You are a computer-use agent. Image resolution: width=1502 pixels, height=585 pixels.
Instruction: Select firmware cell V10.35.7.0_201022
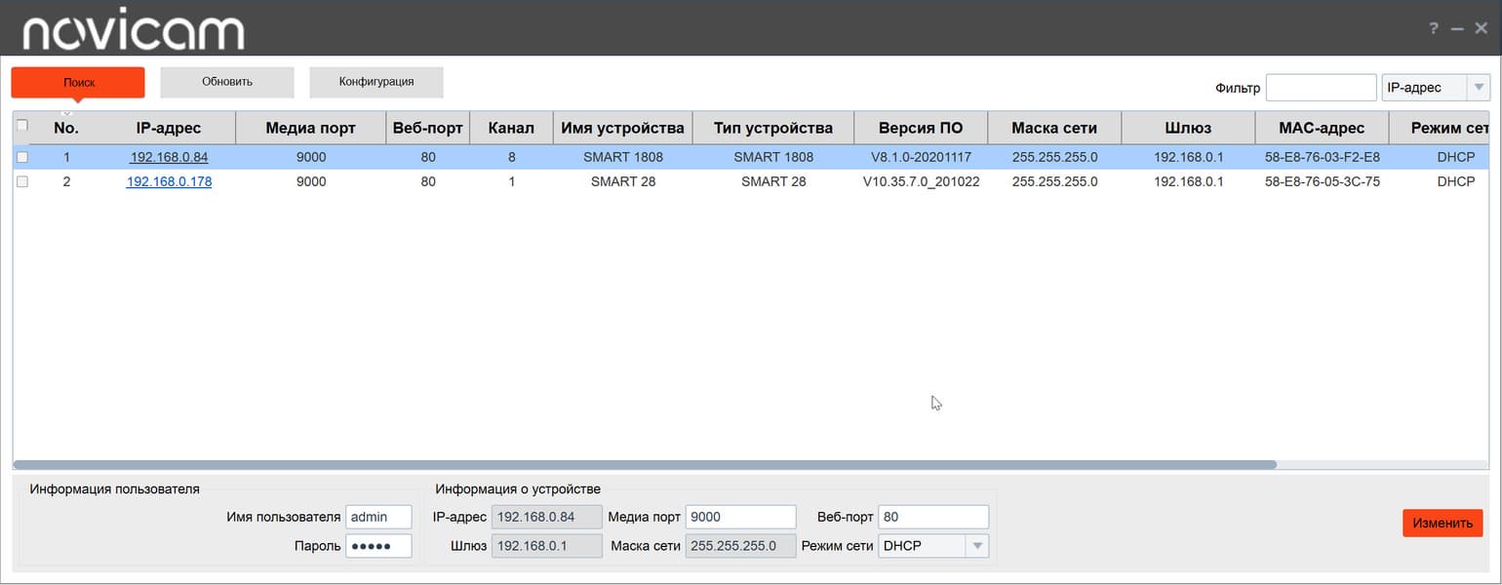pyautogui.click(x=921, y=181)
